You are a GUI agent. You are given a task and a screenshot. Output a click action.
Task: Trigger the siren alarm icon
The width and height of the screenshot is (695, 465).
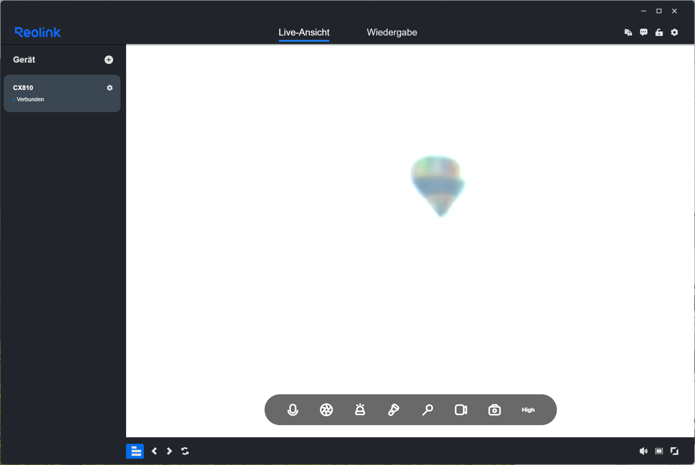coord(360,410)
